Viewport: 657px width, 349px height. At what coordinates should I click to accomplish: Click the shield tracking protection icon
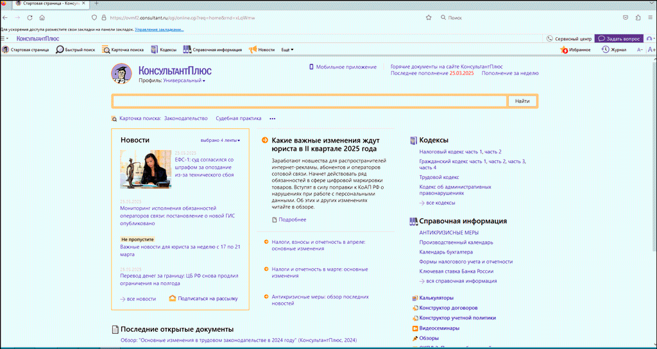(x=95, y=18)
